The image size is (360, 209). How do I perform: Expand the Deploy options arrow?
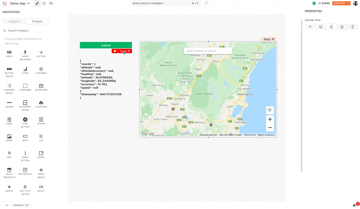pos(348,3)
